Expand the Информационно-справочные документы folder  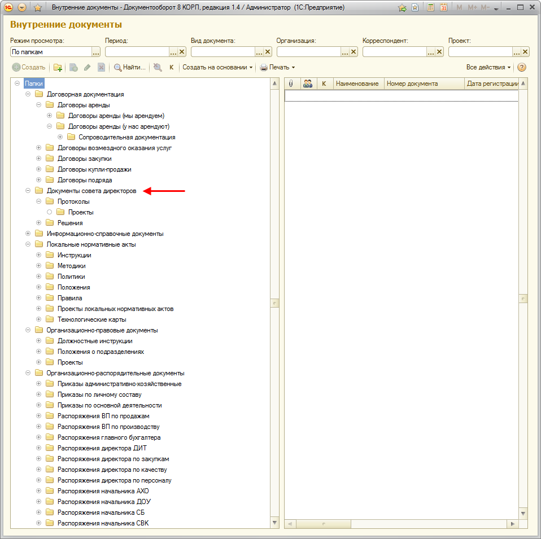(x=28, y=234)
